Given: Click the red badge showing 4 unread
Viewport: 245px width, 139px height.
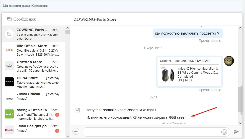Looking at the screenshot, I should tap(57, 131).
